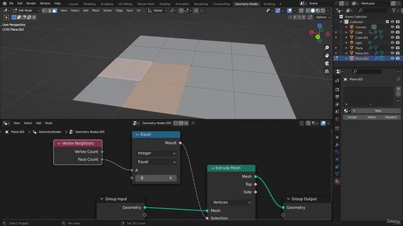Click the blue Z axis gizmo
Screen dimensions: 403x226
coord(319,26)
